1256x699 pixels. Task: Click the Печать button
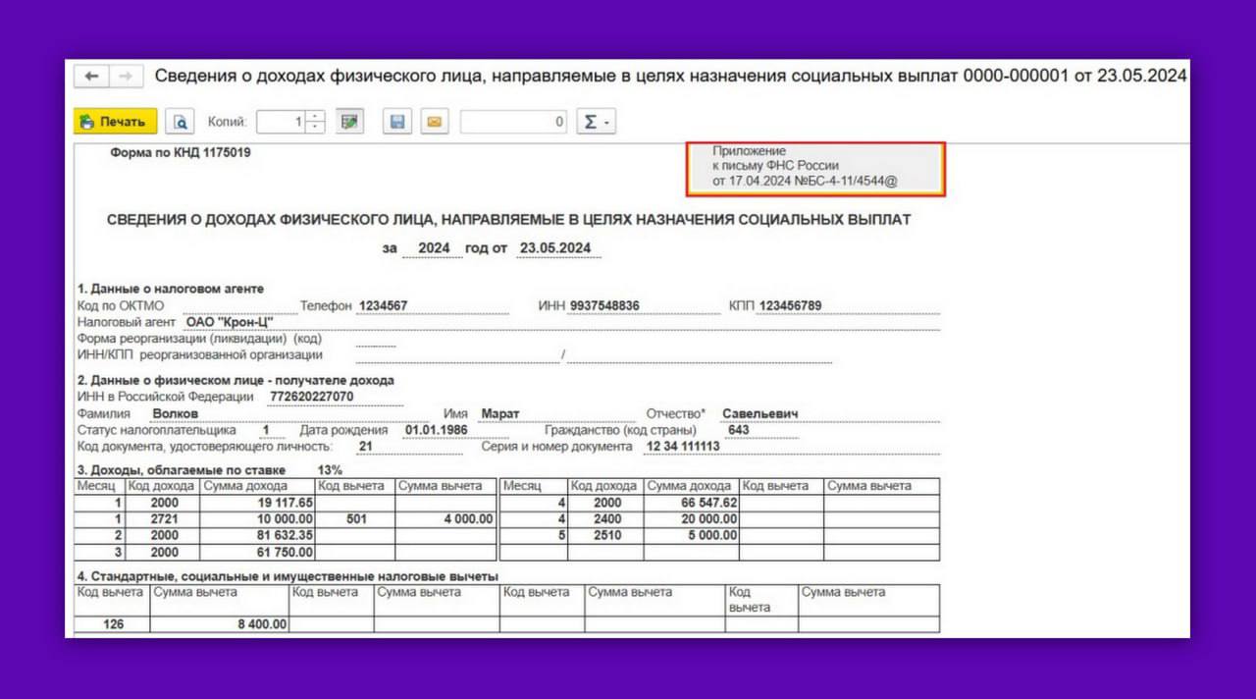pos(116,122)
